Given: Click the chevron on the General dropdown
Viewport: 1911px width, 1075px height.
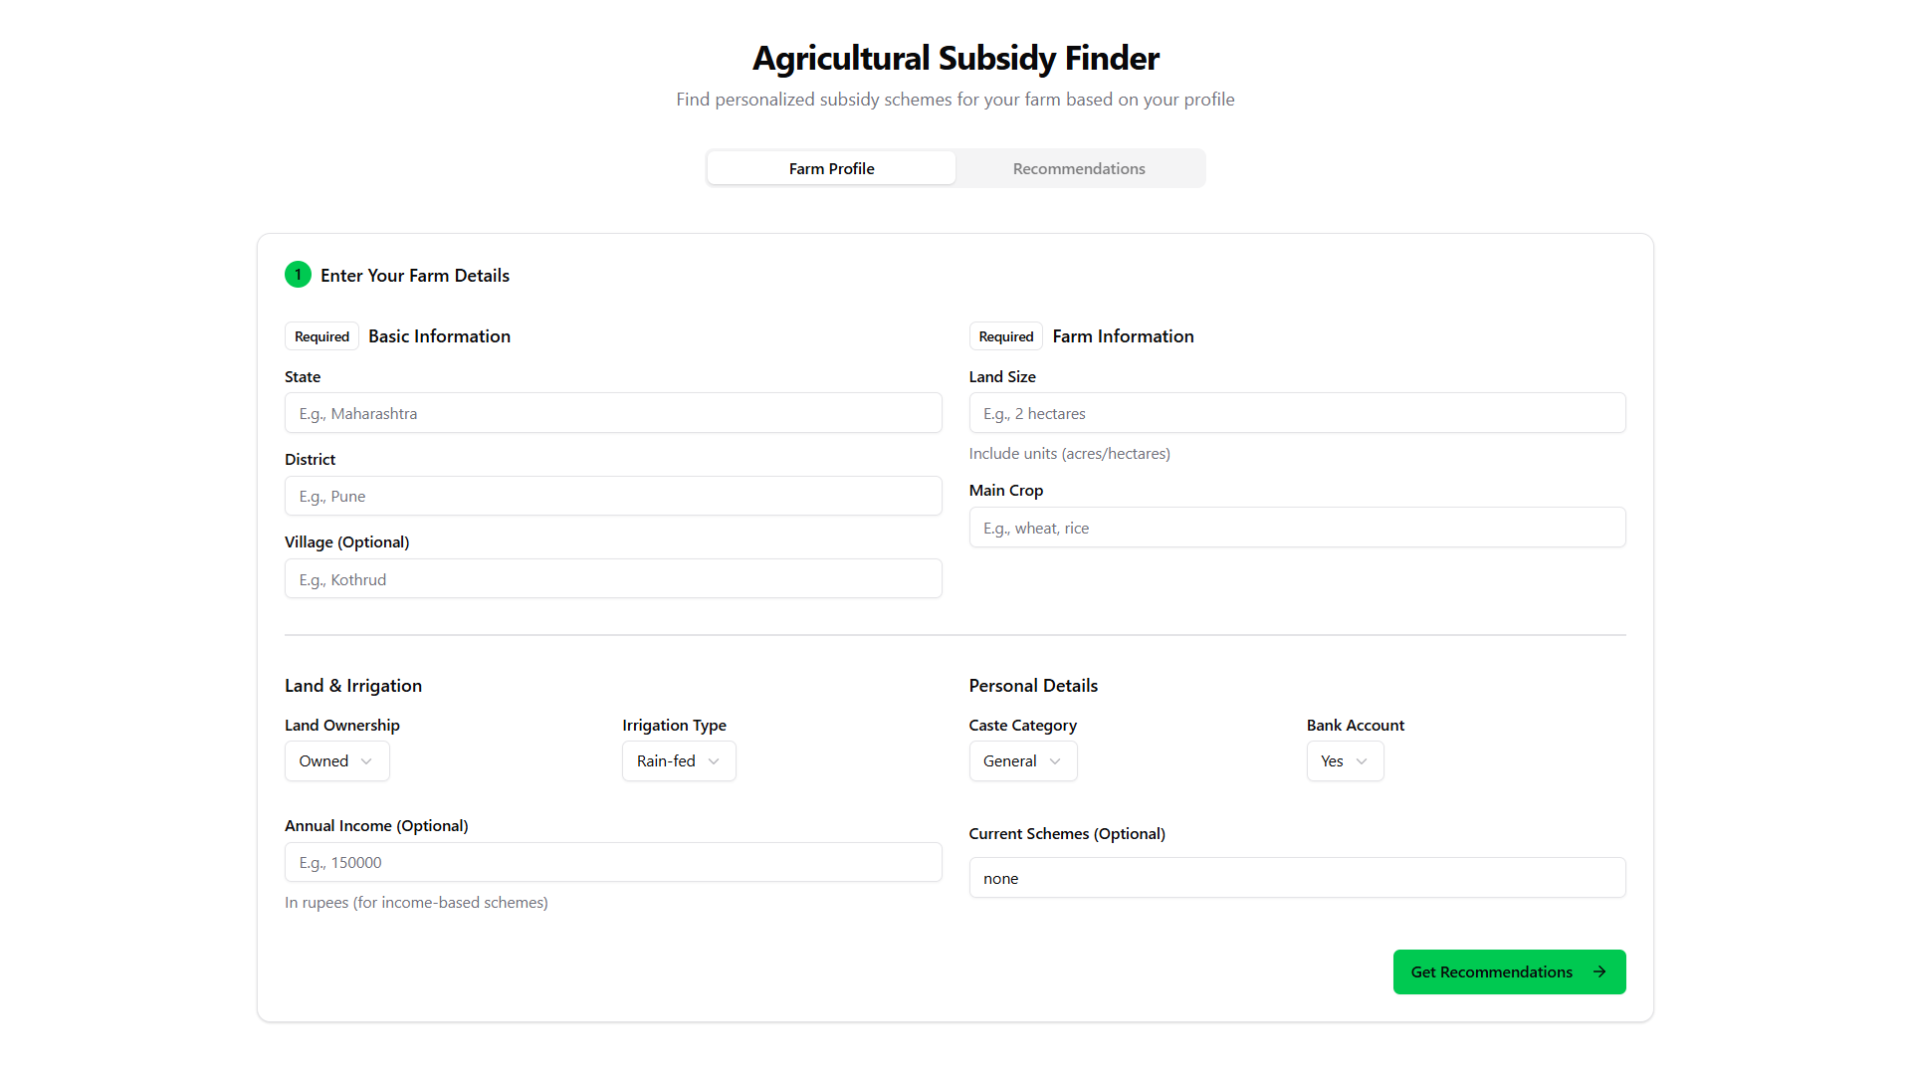Looking at the screenshot, I should coord(1057,760).
